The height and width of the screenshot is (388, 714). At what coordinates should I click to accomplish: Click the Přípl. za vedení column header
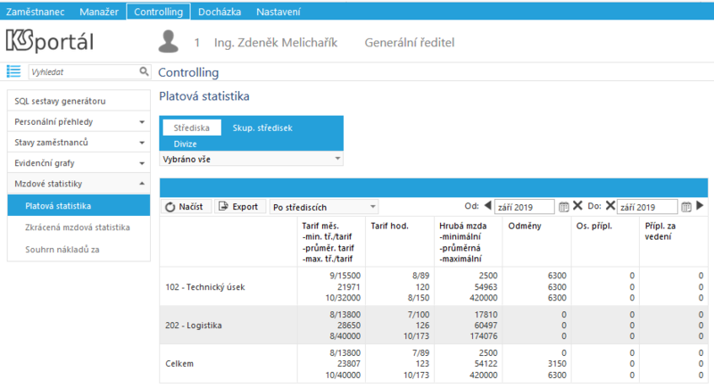coord(674,242)
